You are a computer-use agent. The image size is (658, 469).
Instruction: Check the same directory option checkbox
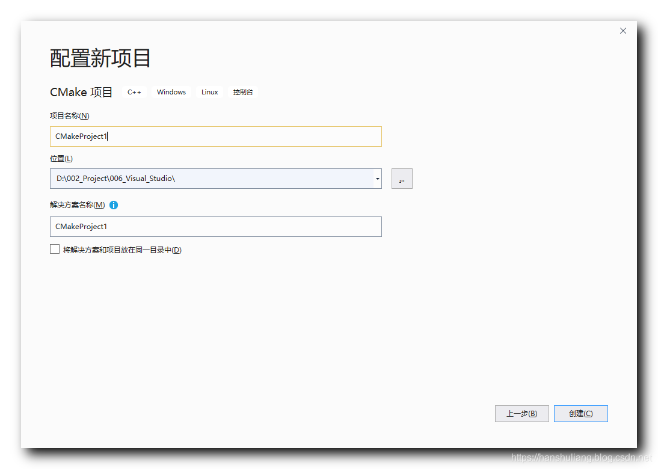pos(55,249)
